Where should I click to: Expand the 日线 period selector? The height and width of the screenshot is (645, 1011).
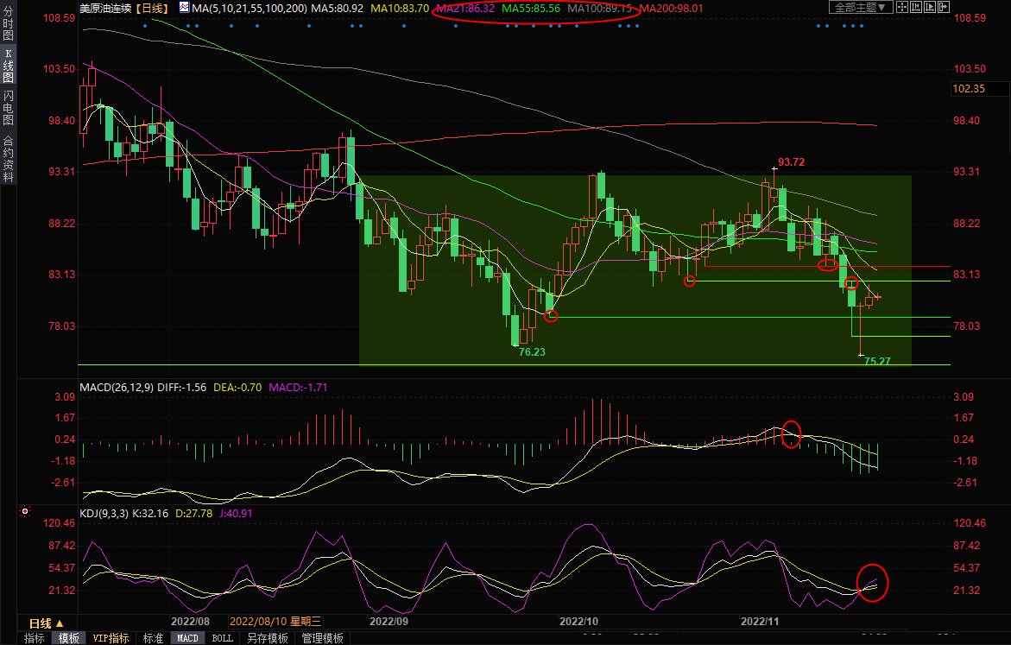tap(47, 623)
